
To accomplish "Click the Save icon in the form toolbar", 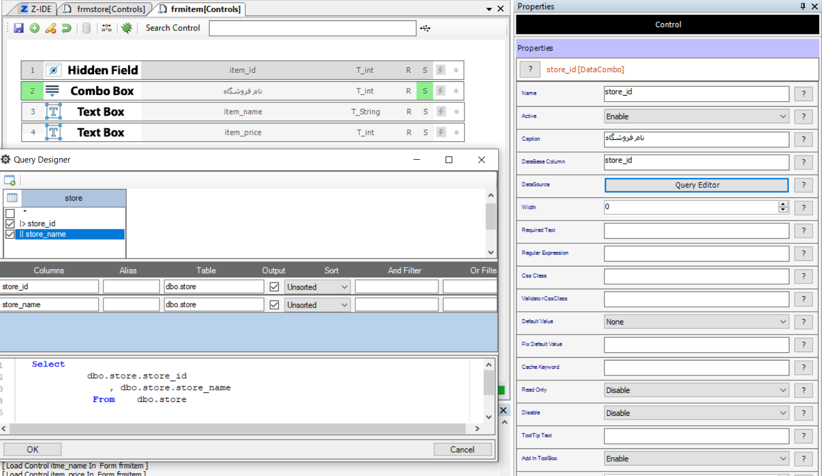I will 19,28.
